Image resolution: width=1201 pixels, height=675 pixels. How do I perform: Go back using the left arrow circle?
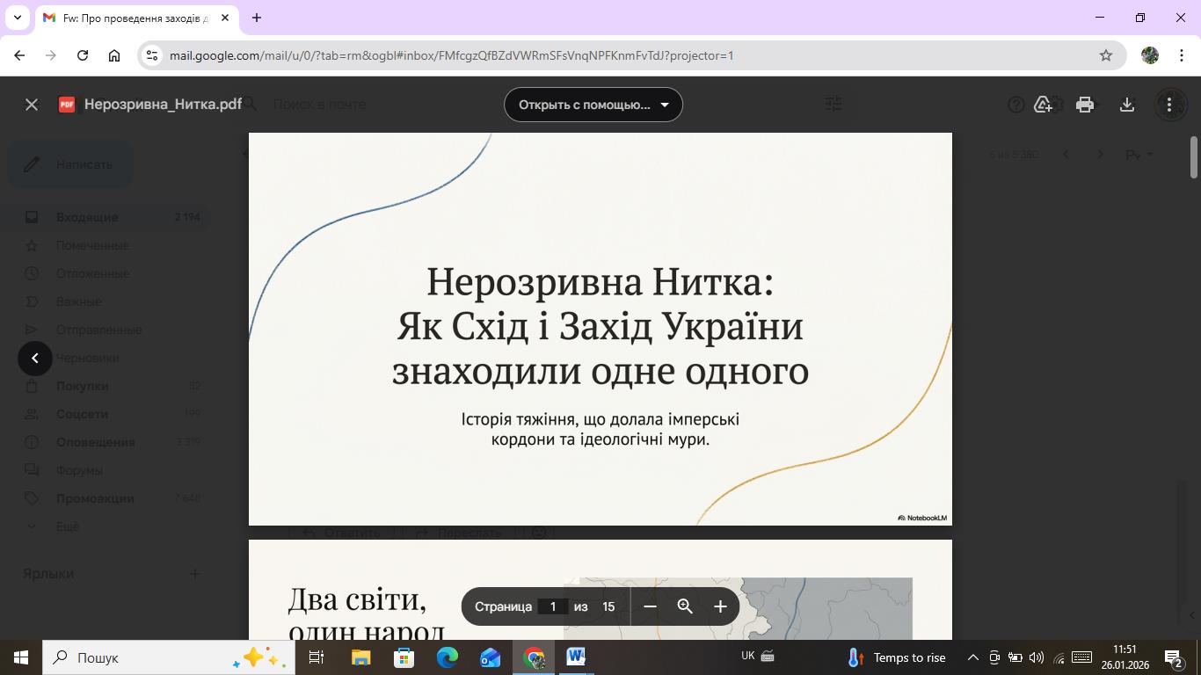coord(35,358)
